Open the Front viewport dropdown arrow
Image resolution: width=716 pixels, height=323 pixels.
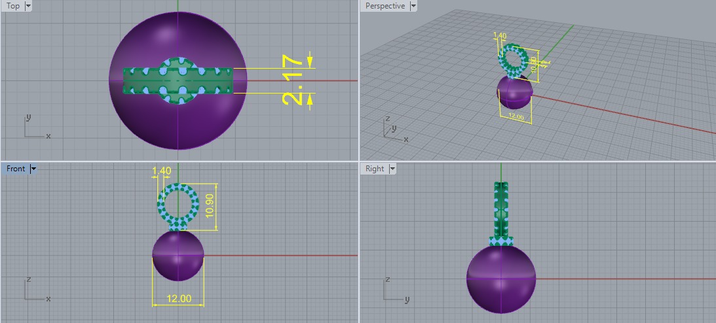(33, 169)
